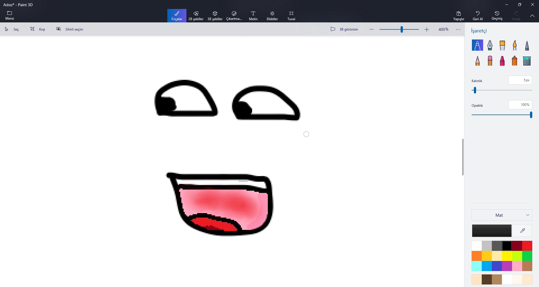Collapse the ribbon with the chevron

coord(532,16)
